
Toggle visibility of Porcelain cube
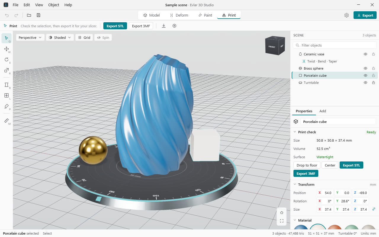365,76
